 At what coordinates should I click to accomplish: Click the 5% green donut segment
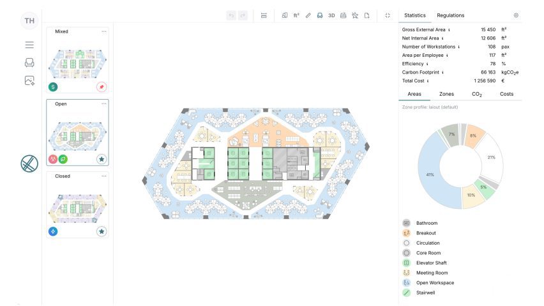click(x=483, y=187)
